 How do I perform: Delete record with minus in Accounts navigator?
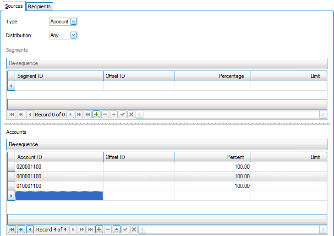108,229
